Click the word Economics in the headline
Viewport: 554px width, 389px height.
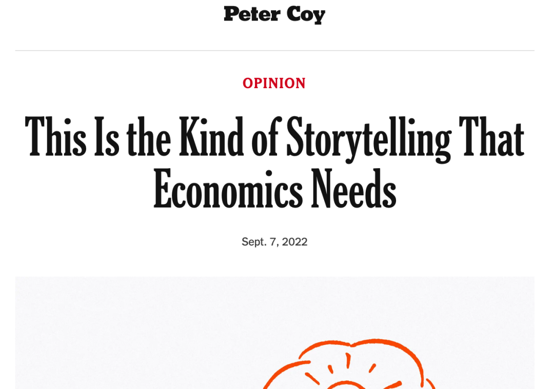coord(228,189)
